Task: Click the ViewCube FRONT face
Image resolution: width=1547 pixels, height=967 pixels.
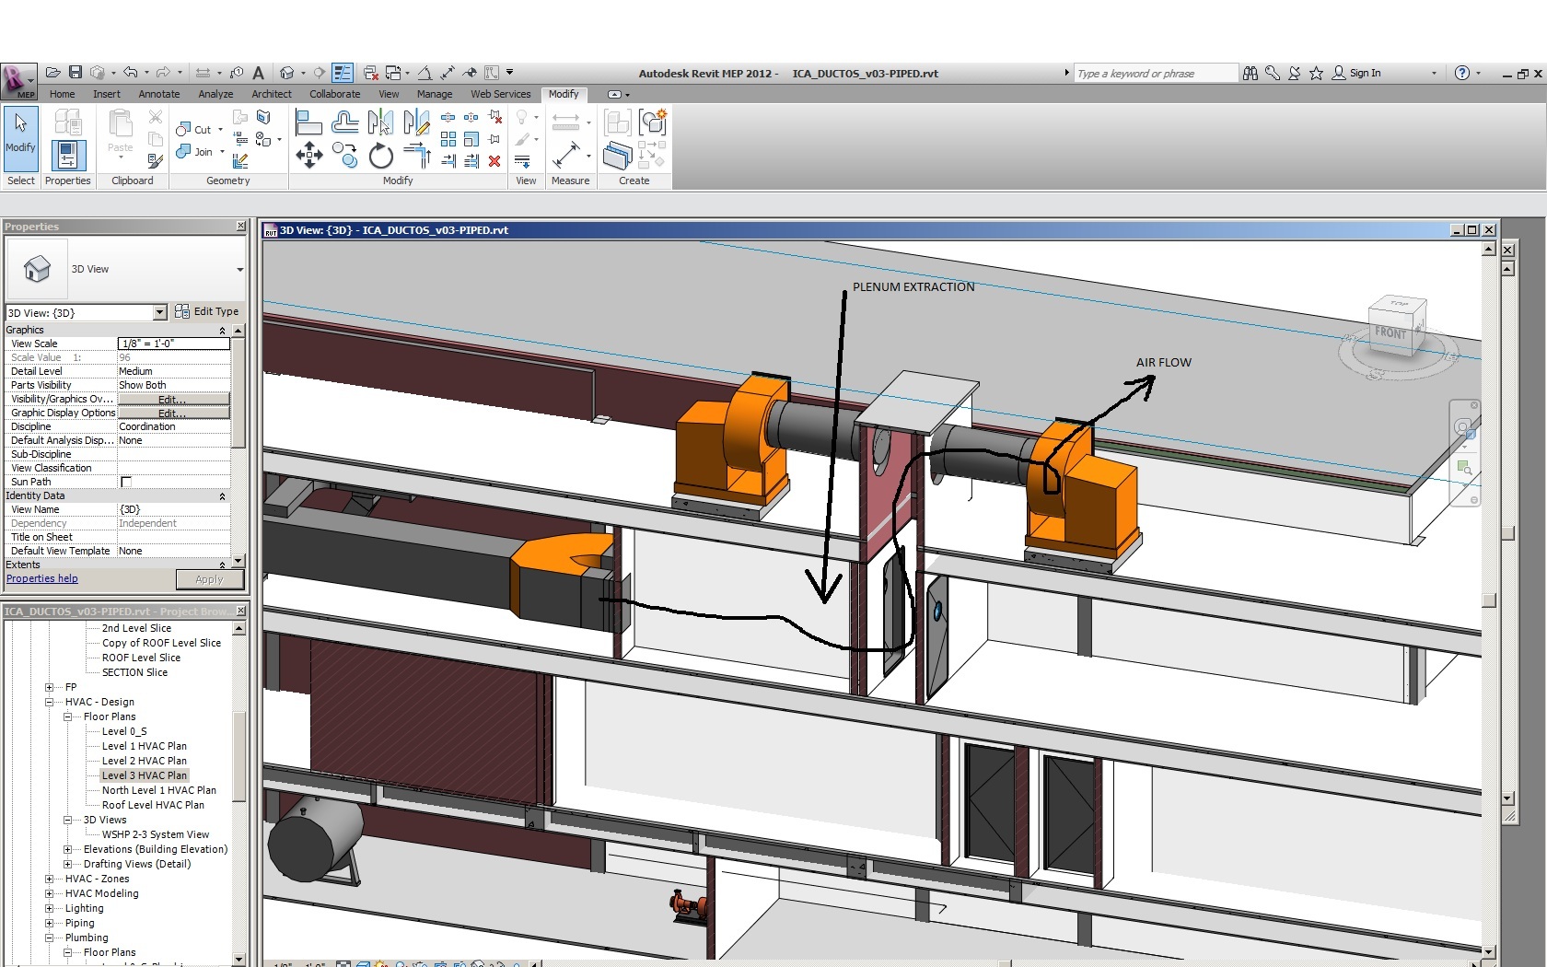Action: (x=1390, y=332)
